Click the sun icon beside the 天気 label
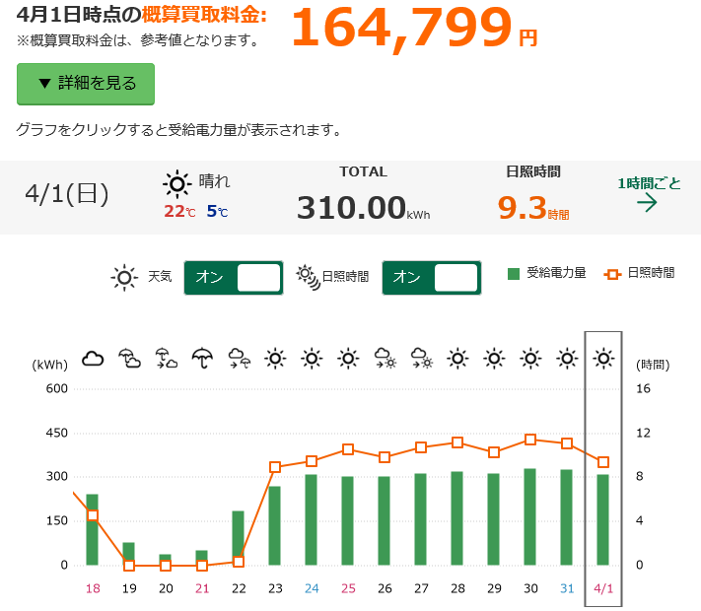The image size is (701, 611). click(124, 278)
